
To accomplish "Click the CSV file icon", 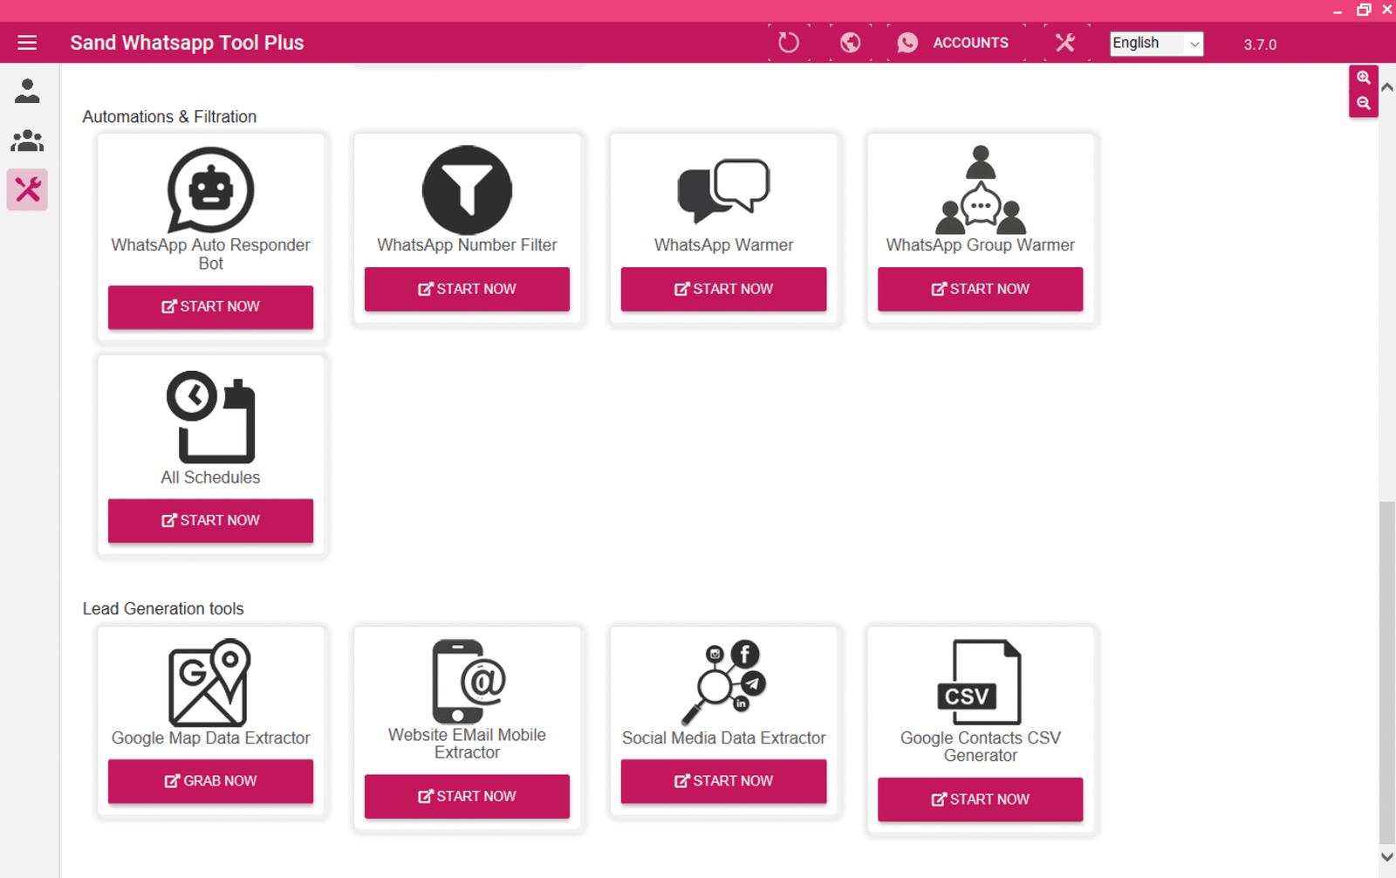I will coord(980,683).
